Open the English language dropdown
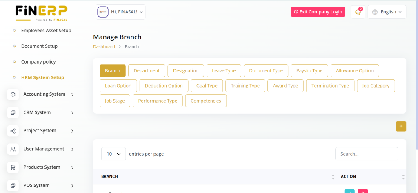 pyautogui.click(x=387, y=12)
